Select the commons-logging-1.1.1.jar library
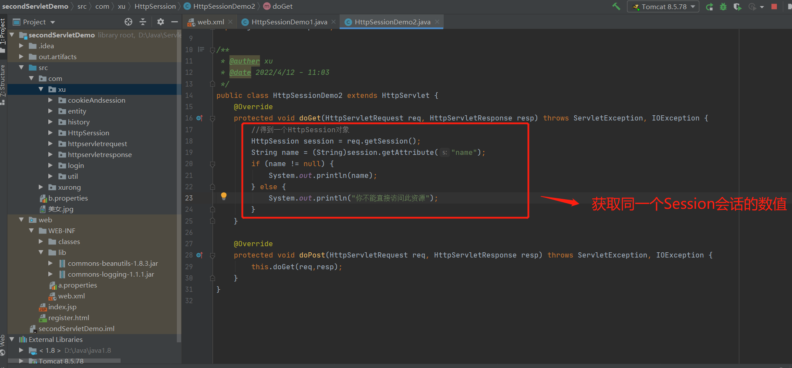792x368 pixels. pyautogui.click(x=111, y=274)
